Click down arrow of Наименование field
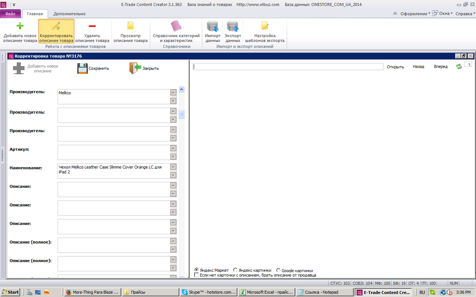This screenshot has height=297, width=476. click(173, 175)
